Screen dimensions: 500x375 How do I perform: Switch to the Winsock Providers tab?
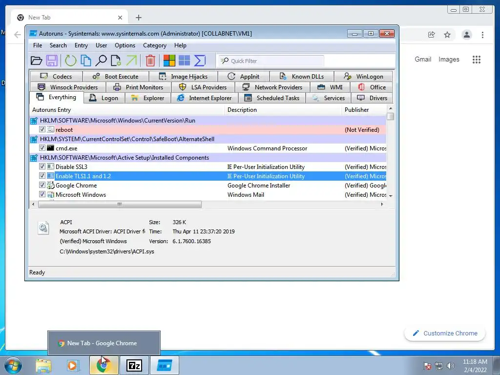pos(67,87)
